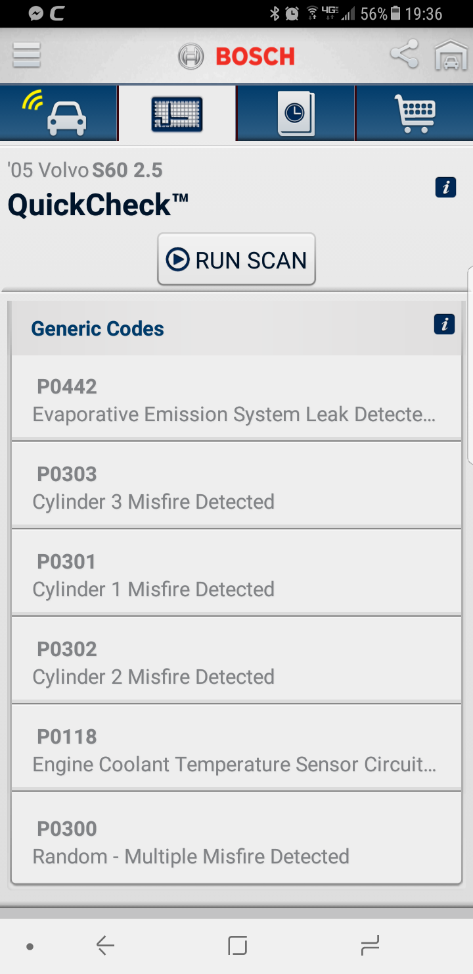The height and width of the screenshot is (974, 473).
Task: Tap the Bosch logo
Action: (x=236, y=57)
